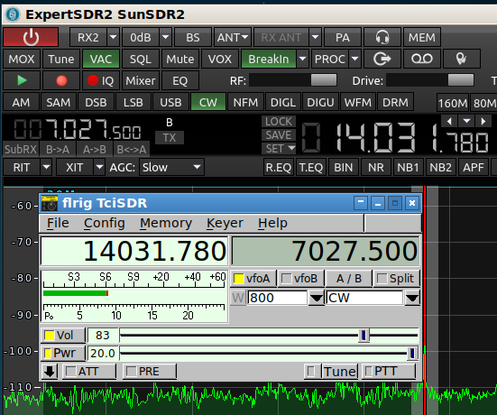This screenshot has width=497, height=415.
Task: Toggle the VAC button
Action: pyautogui.click(x=101, y=59)
